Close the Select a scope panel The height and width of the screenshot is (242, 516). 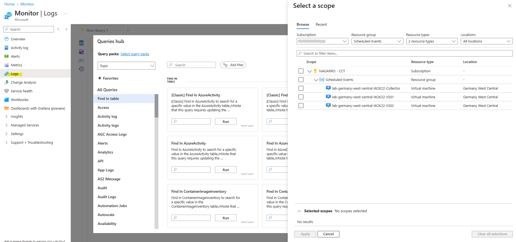(509, 6)
